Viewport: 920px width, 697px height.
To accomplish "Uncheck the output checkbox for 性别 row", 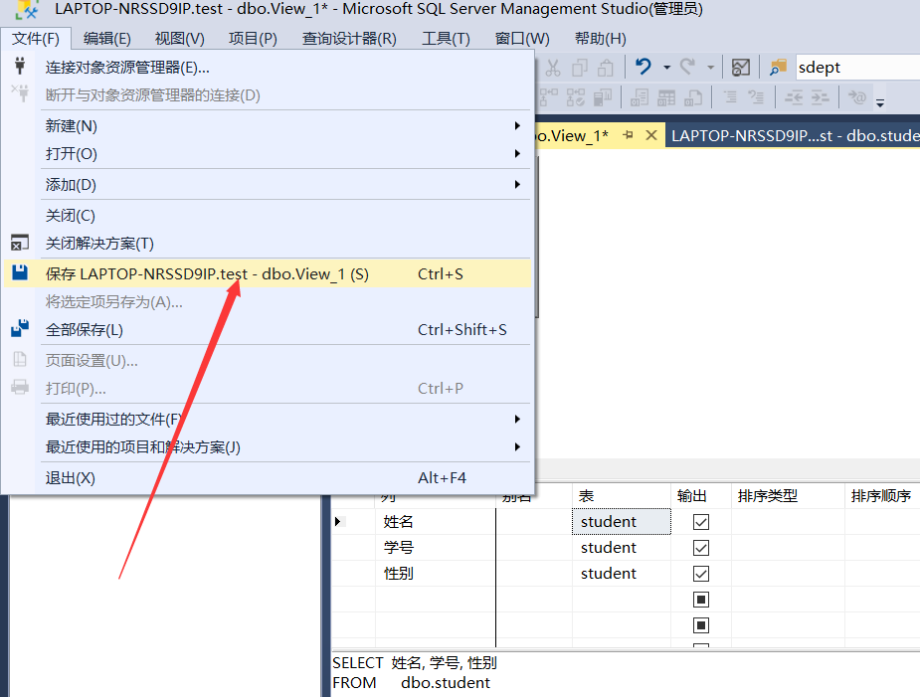I will point(701,573).
